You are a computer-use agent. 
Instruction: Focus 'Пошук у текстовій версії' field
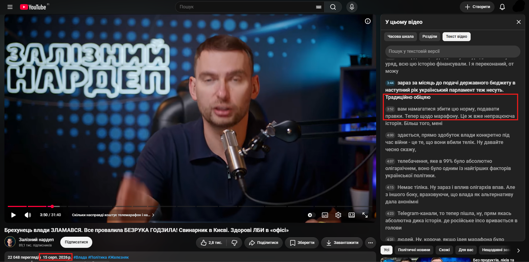pos(453,51)
